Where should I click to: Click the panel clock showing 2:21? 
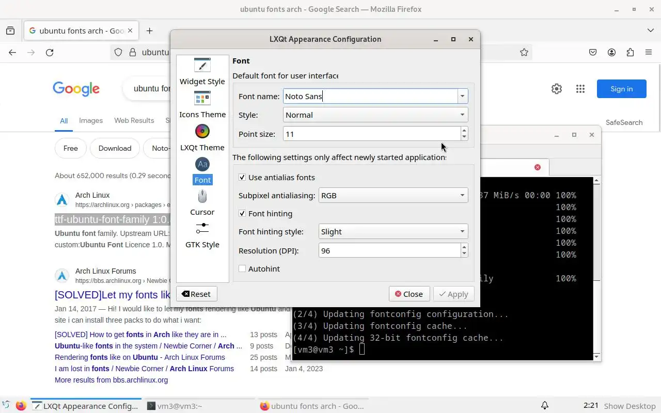[591, 406]
